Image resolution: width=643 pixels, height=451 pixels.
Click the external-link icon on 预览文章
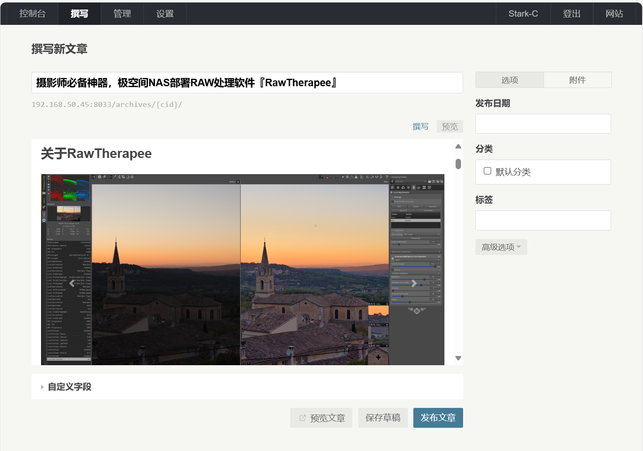(x=303, y=418)
